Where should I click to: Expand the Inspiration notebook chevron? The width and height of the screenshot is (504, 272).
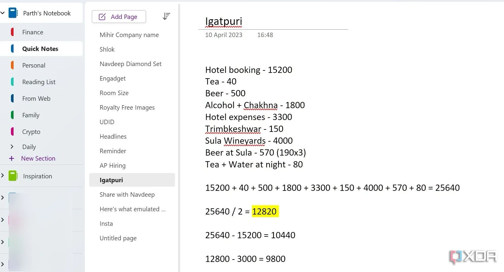point(3,176)
